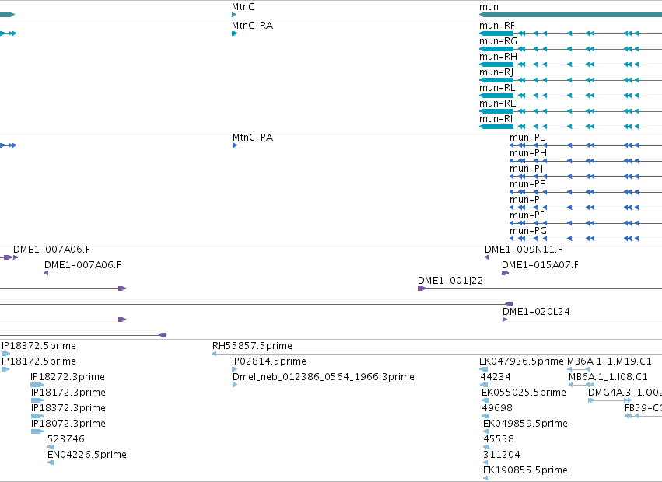This screenshot has height=482, width=662.
Task: Select the mun gene label
Action: pyautogui.click(x=489, y=7)
